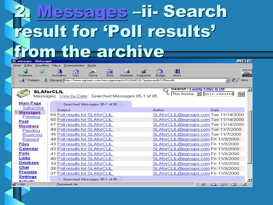Click the Promote sidebar link

[x=28, y=172]
